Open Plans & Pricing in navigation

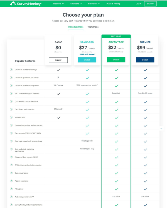(x=113, y=4)
